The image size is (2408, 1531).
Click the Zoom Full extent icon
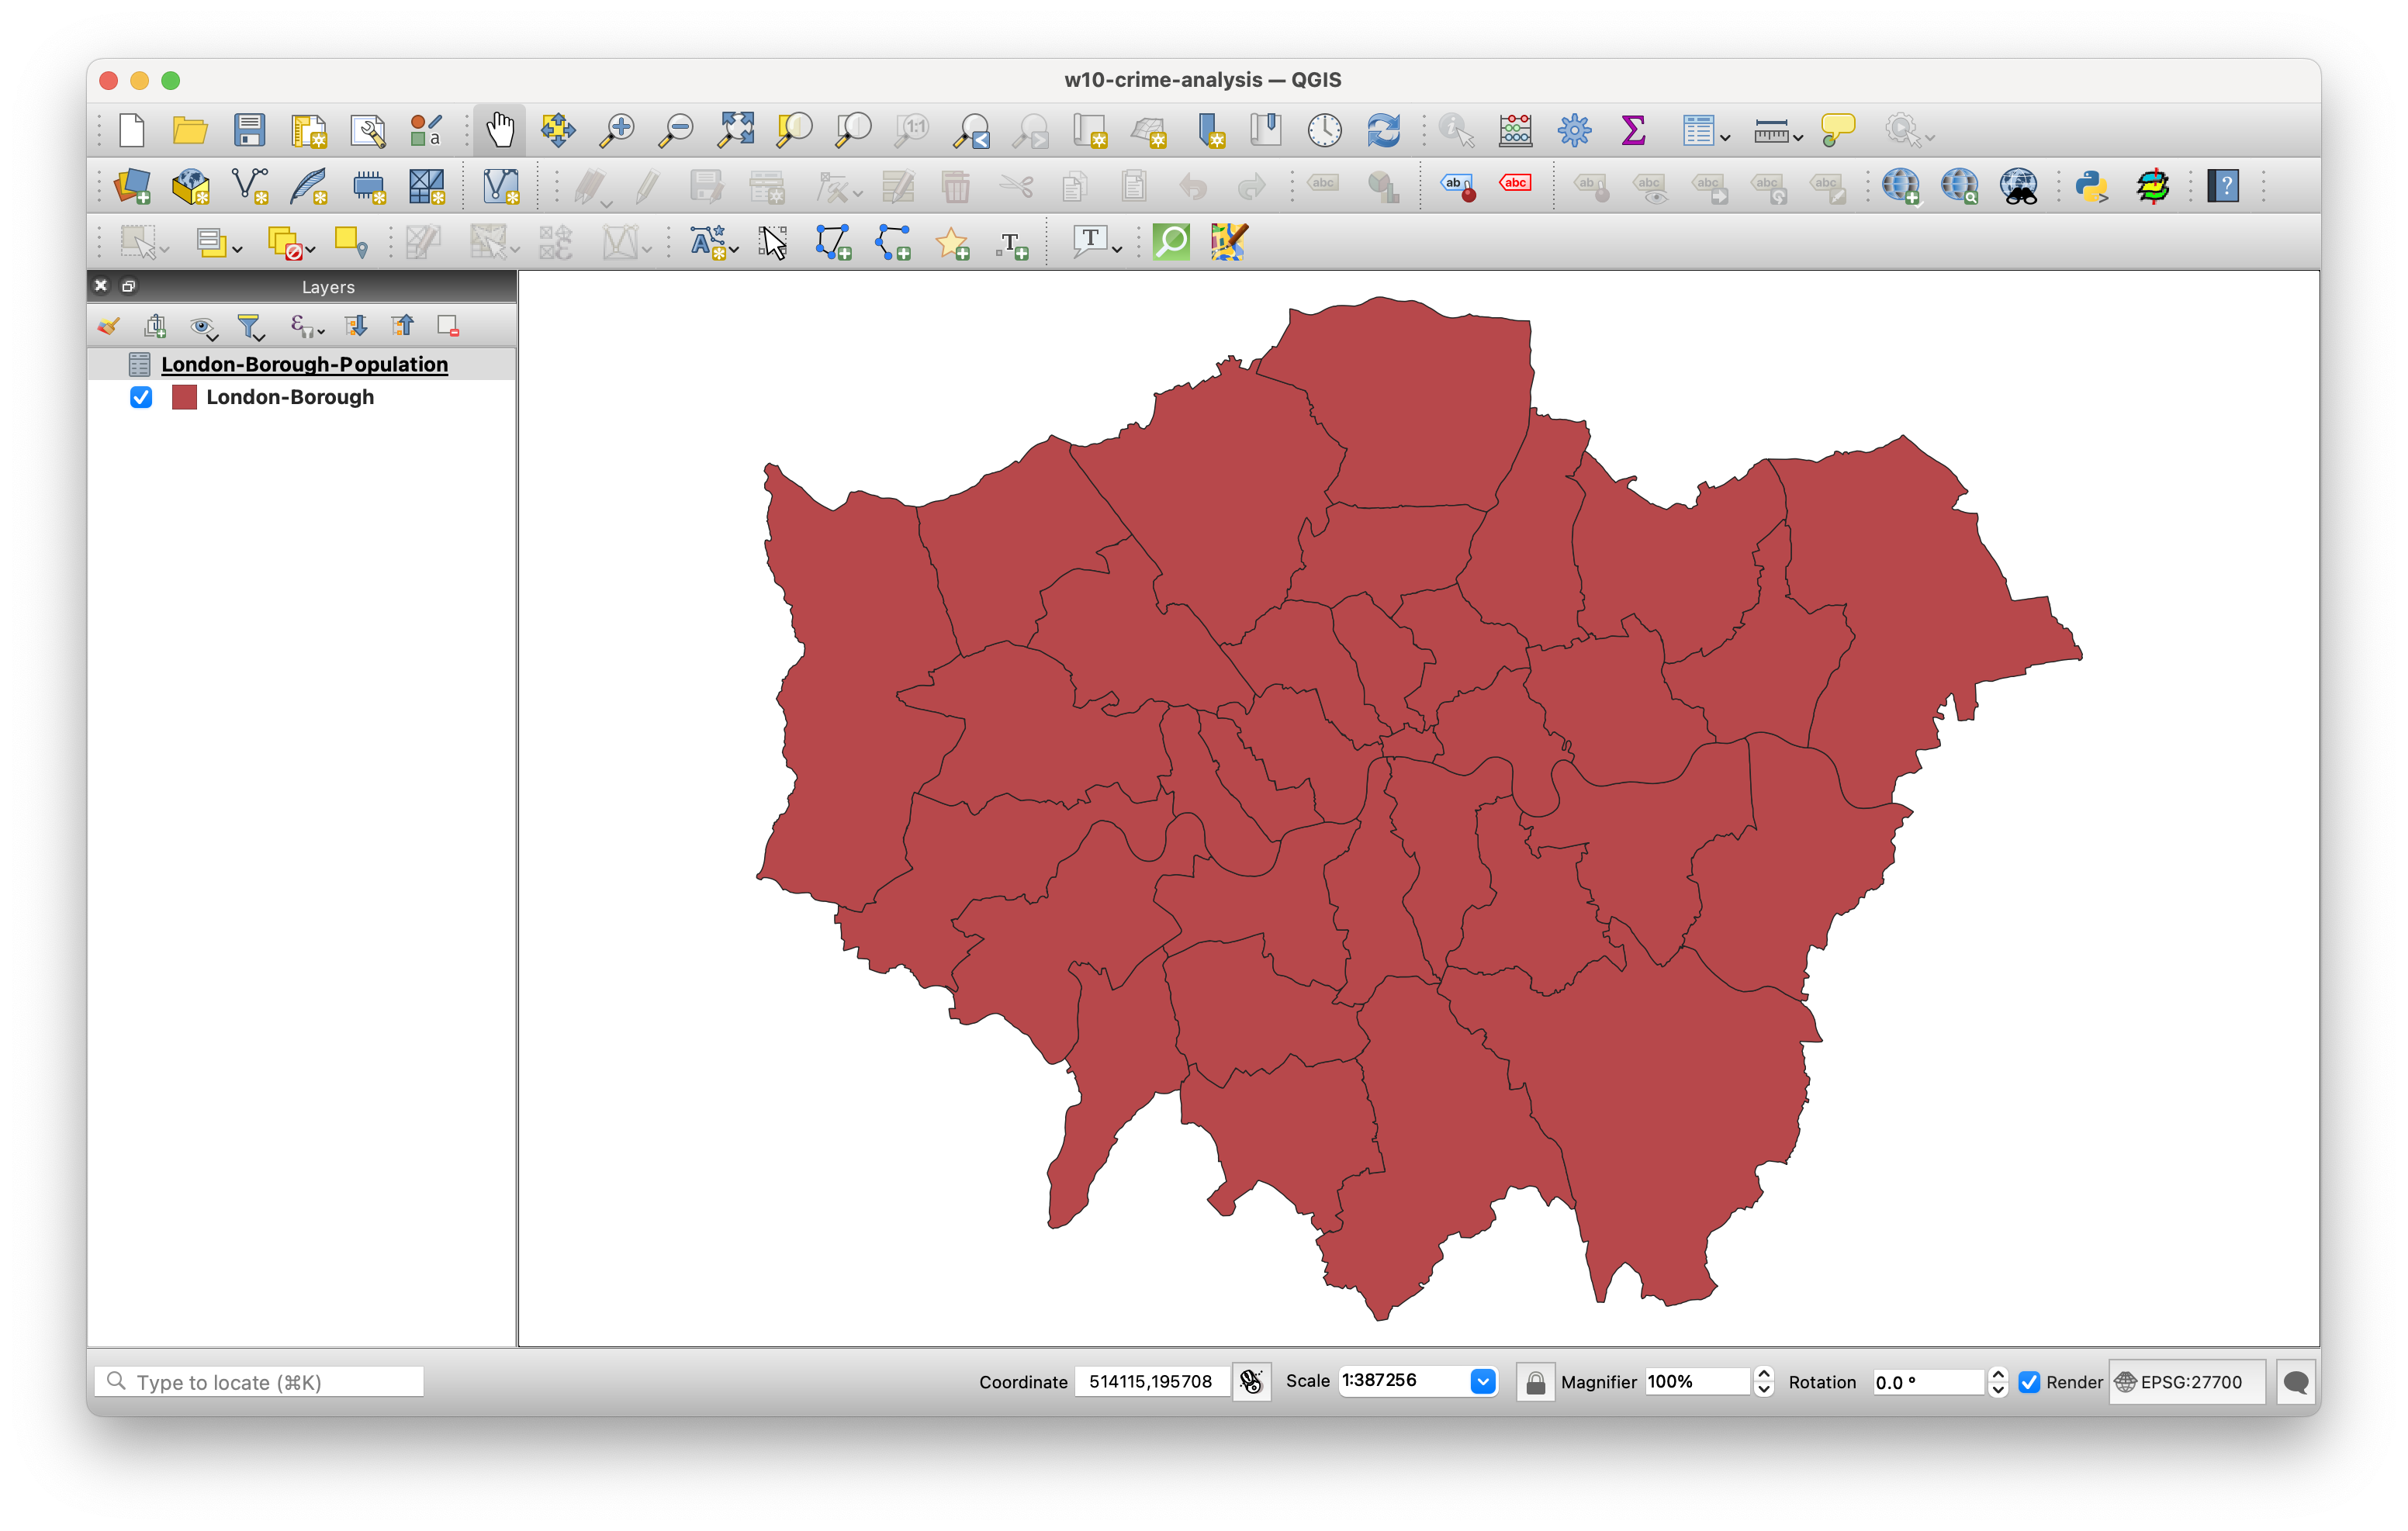[x=736, y=130]
